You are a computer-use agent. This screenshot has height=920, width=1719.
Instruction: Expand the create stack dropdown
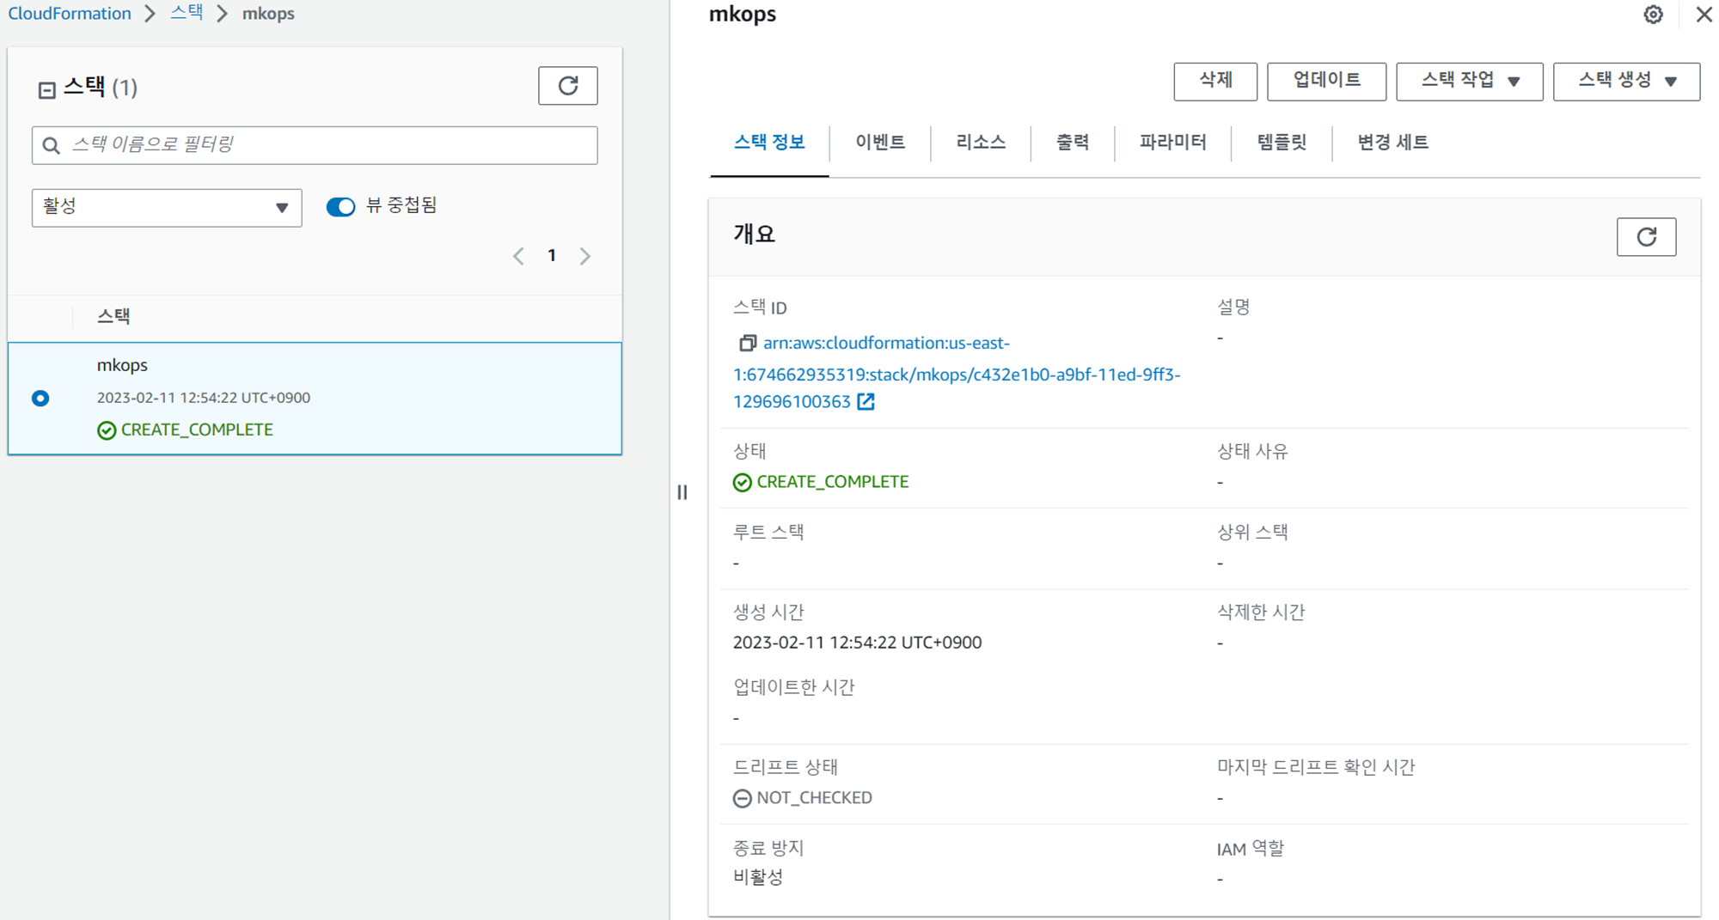(x=1625, y=82)
